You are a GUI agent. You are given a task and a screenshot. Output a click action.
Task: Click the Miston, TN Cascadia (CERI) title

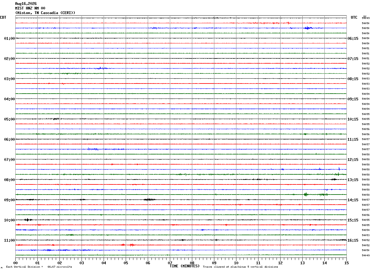45,13
